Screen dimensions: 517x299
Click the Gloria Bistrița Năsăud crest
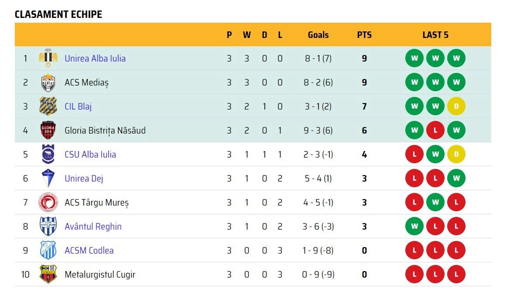click(x=48, y=131)
